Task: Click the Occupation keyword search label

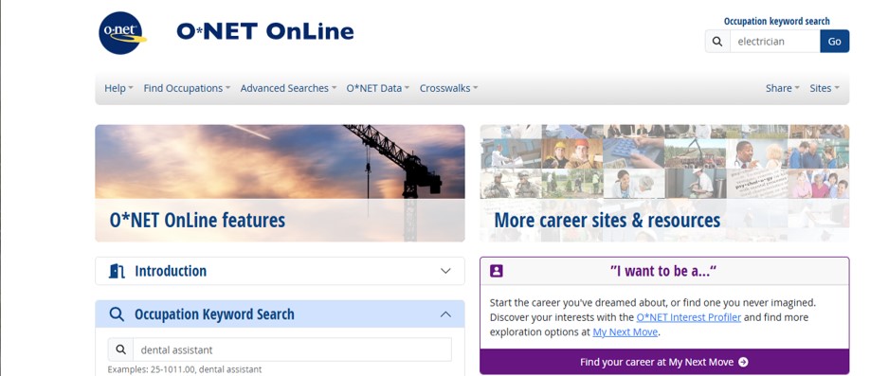Action: tap(777, 21)
